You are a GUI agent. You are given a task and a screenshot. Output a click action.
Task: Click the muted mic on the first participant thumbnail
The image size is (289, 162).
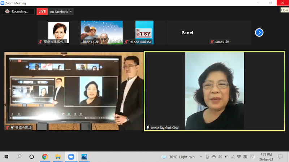[40, 42]
